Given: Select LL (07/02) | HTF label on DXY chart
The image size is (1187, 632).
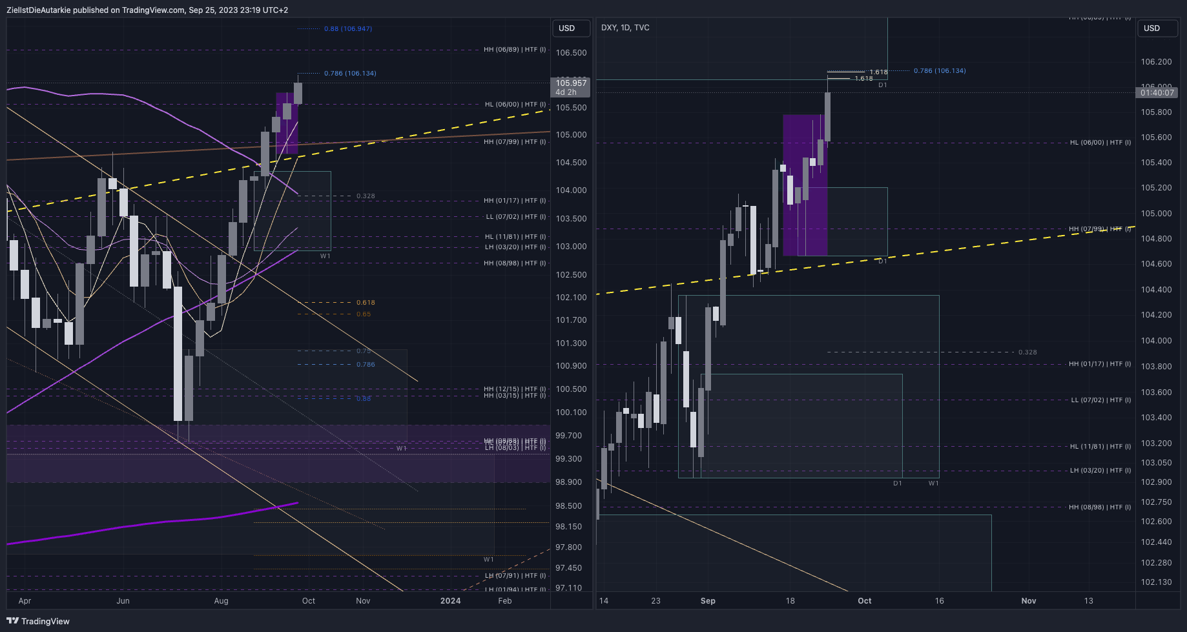Looking at the screenshot, I should tap(1101, 400).
